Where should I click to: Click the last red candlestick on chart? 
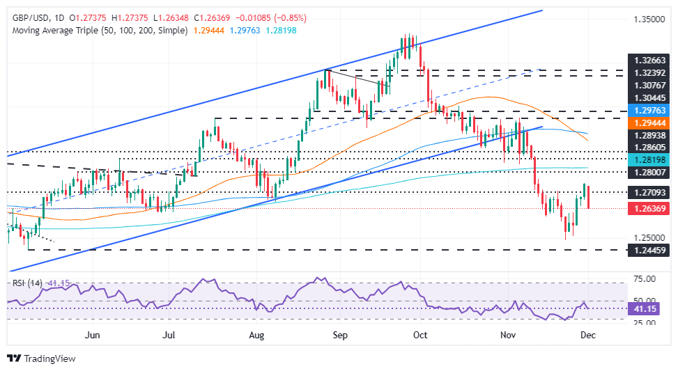590,197
